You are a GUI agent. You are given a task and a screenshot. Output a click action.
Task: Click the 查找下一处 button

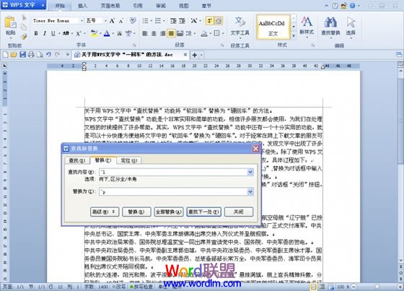coord(203,212)
